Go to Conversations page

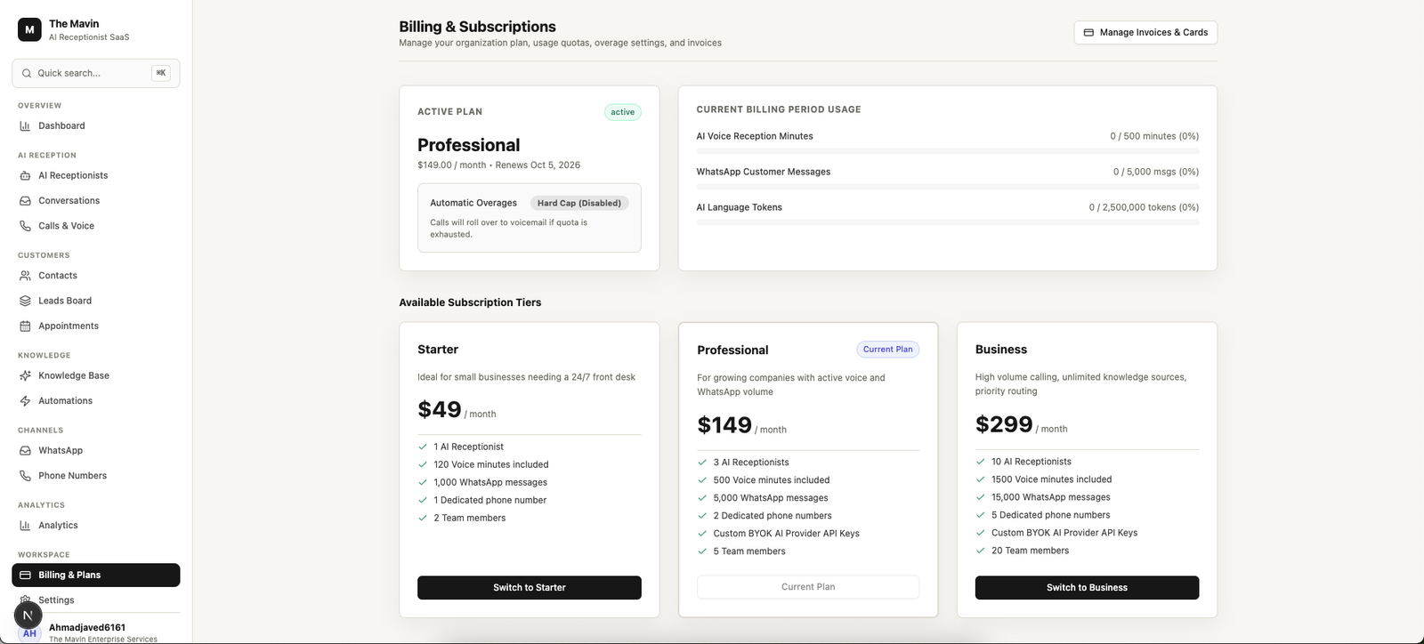96,201
